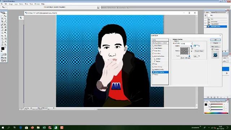Toggle the Stroke checkbox

[x=153, y=75]
